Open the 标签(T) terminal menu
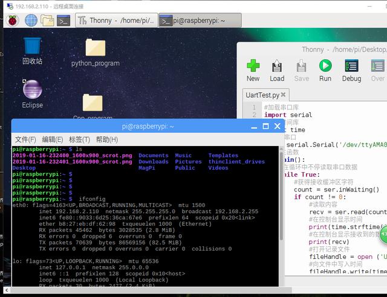 79,140
